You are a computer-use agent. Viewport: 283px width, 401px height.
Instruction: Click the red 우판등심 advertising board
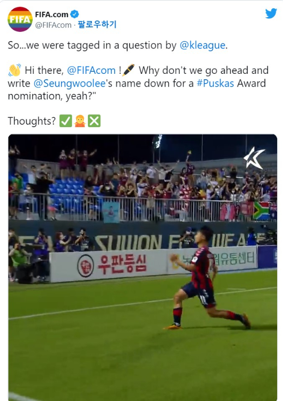(x=109, y=266)
